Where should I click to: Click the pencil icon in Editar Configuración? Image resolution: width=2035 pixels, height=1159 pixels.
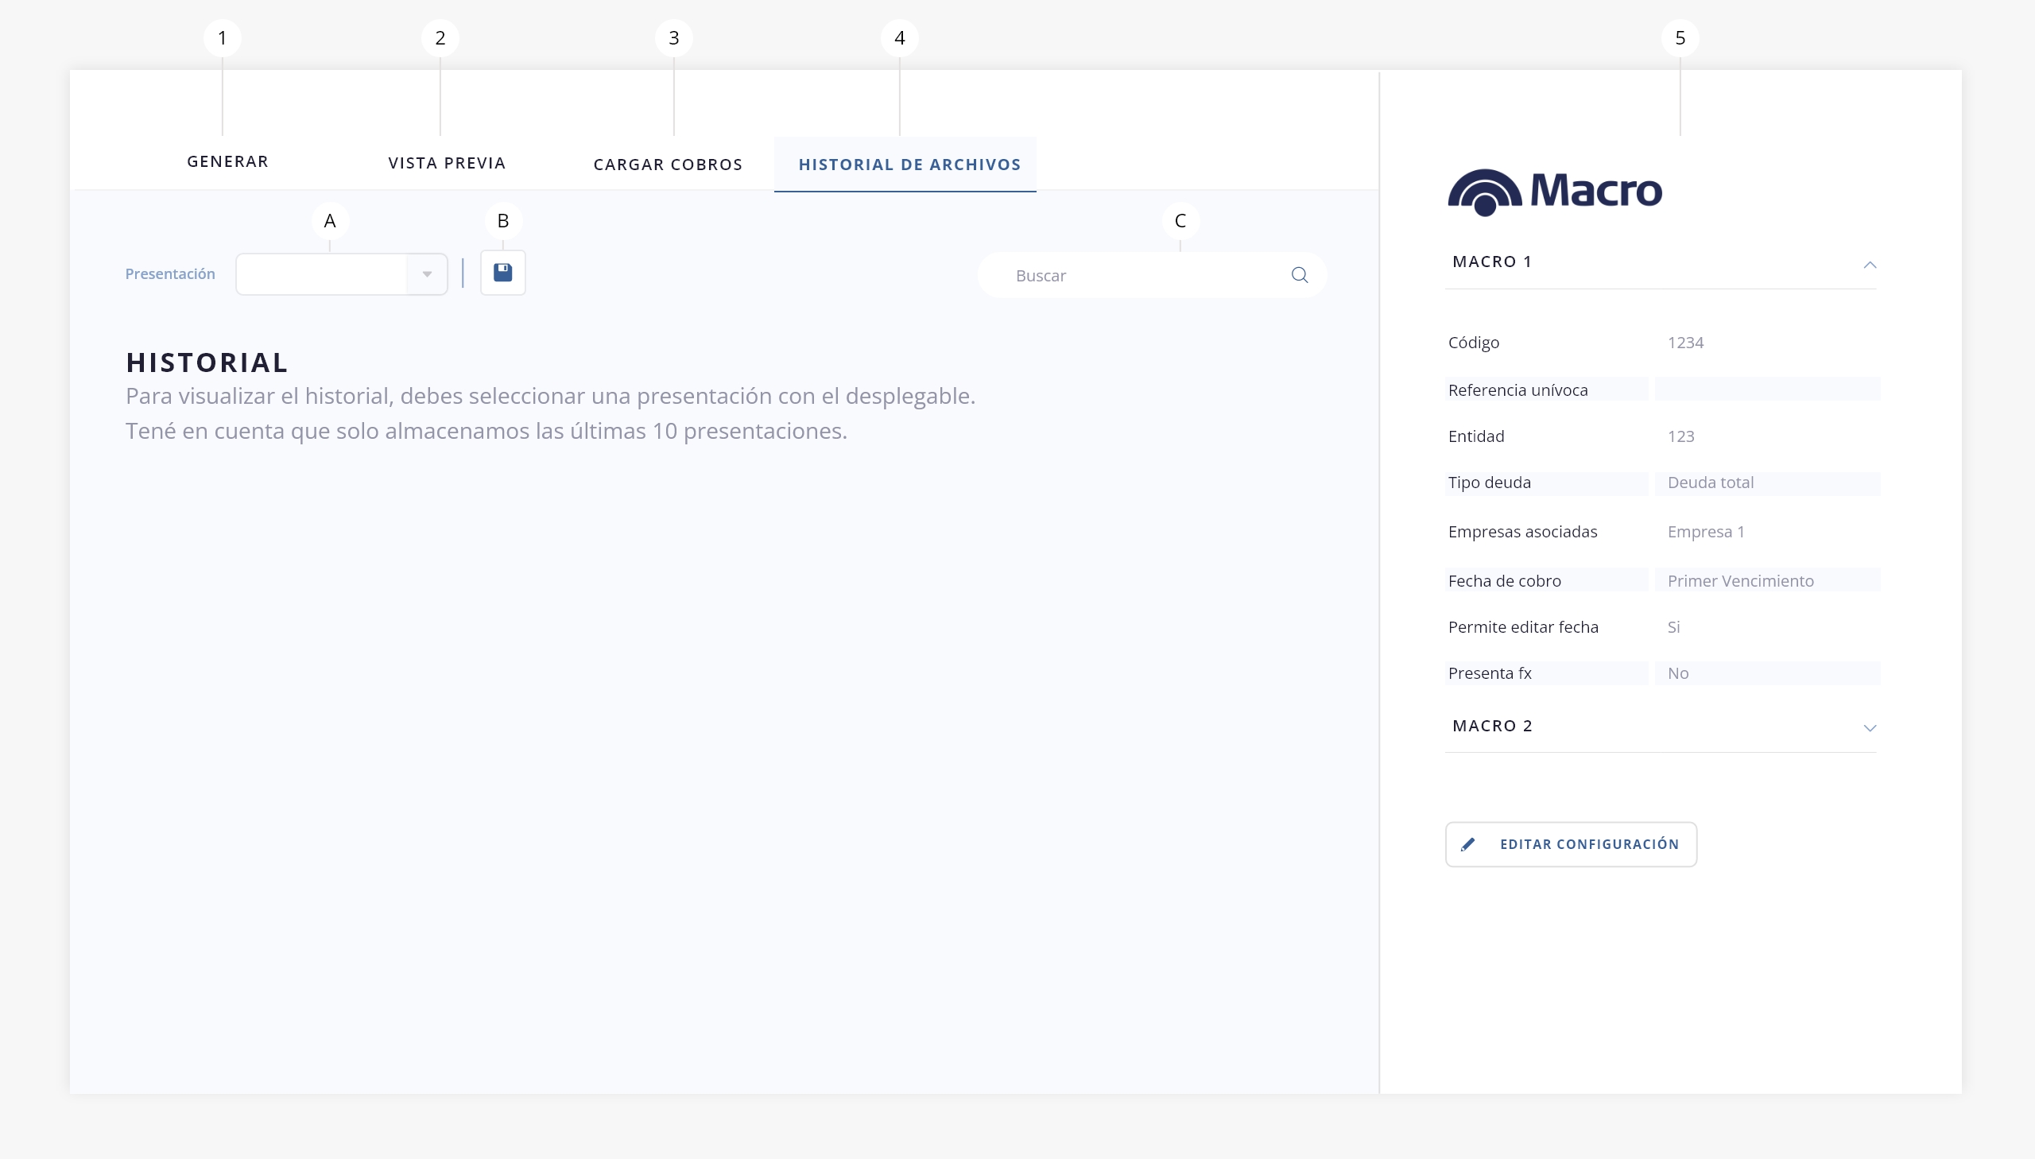[1467, 843]
